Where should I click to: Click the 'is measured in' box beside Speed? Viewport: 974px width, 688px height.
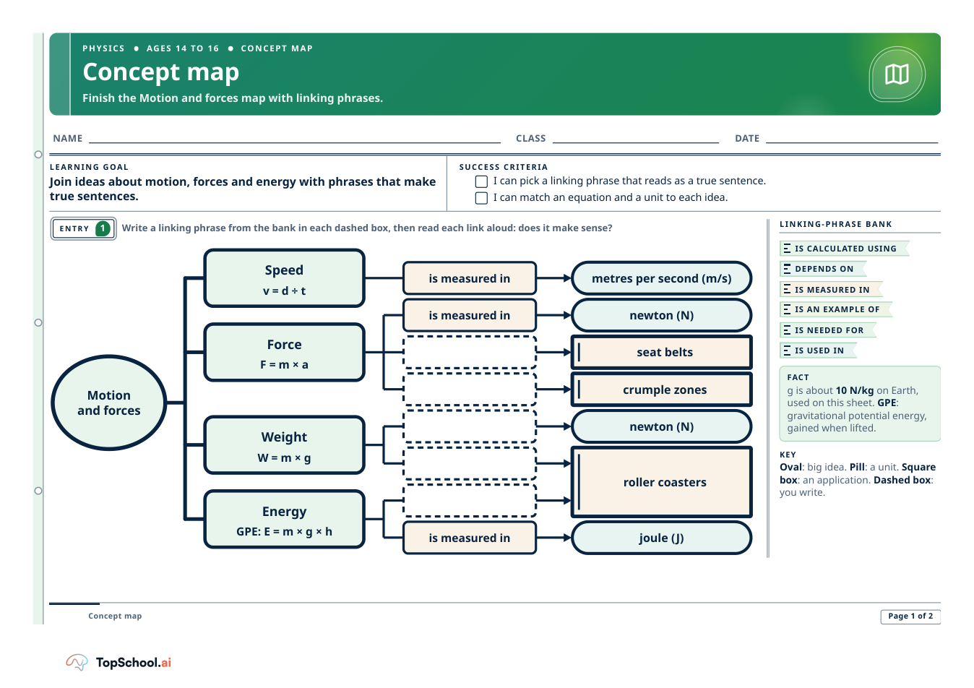(x=470, y=279)
